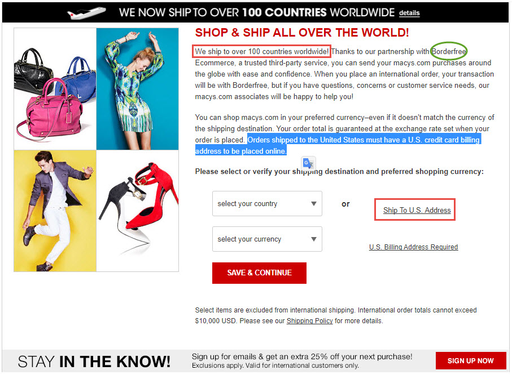The width and height of the screenshot is (512, 375).
Task: Click the SIGN UP NOW button
Action: pos(471,361)
